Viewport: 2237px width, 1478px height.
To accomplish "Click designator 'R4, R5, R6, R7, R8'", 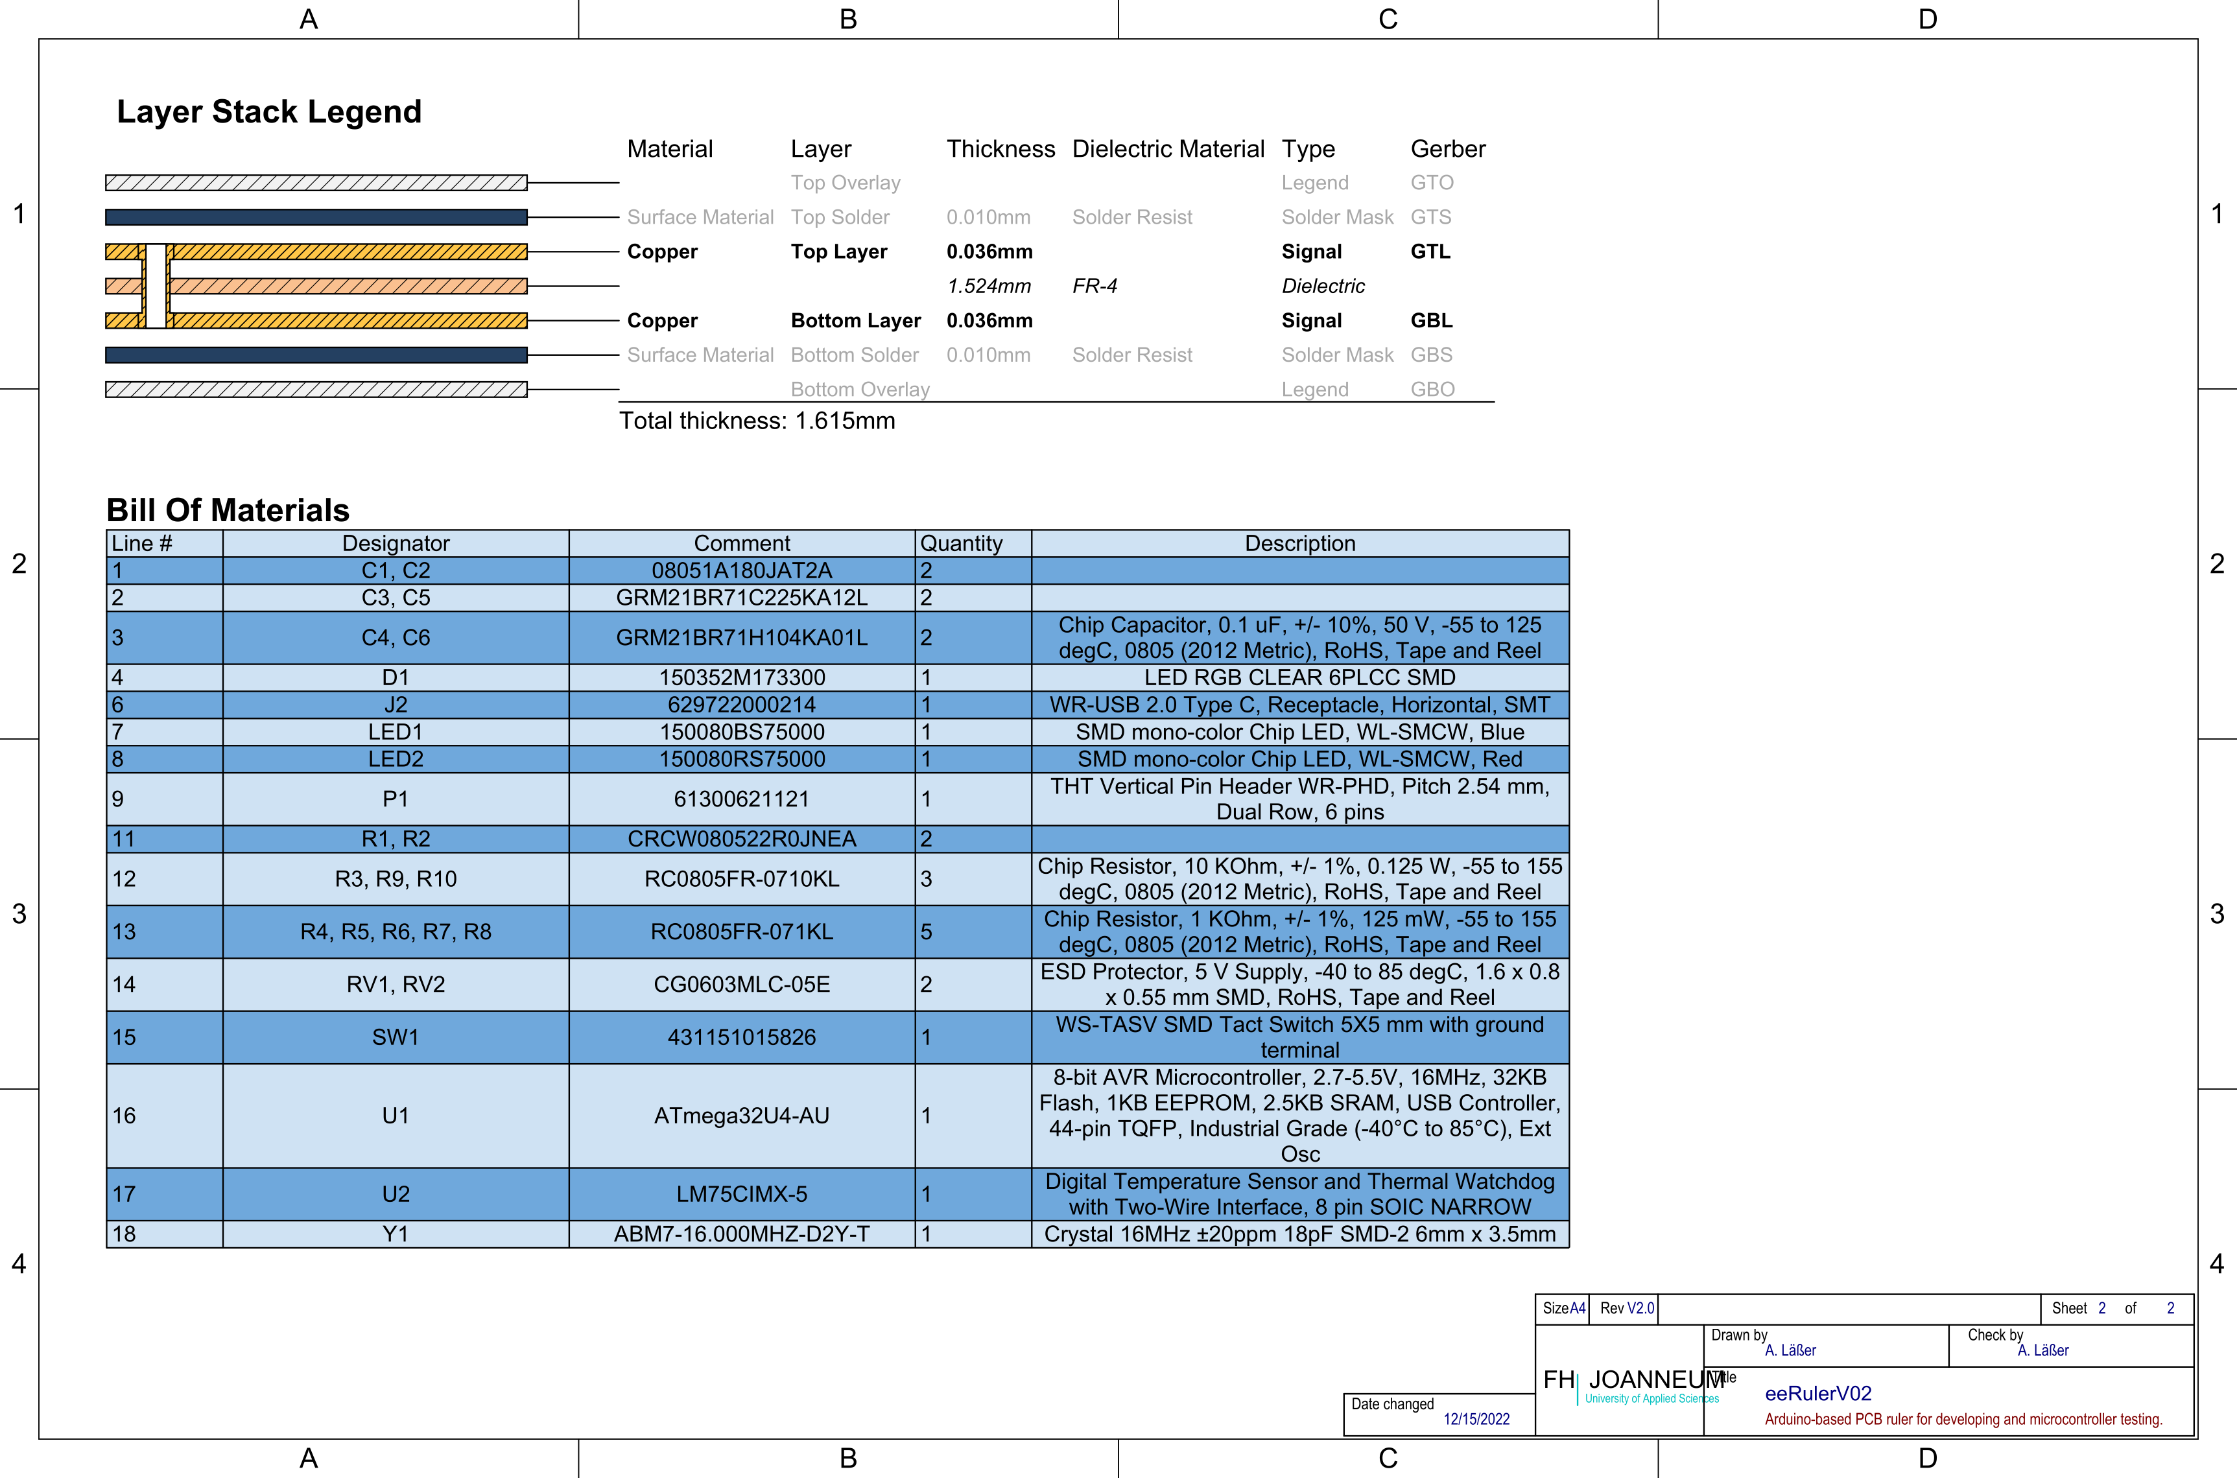I will click(396, 932).
